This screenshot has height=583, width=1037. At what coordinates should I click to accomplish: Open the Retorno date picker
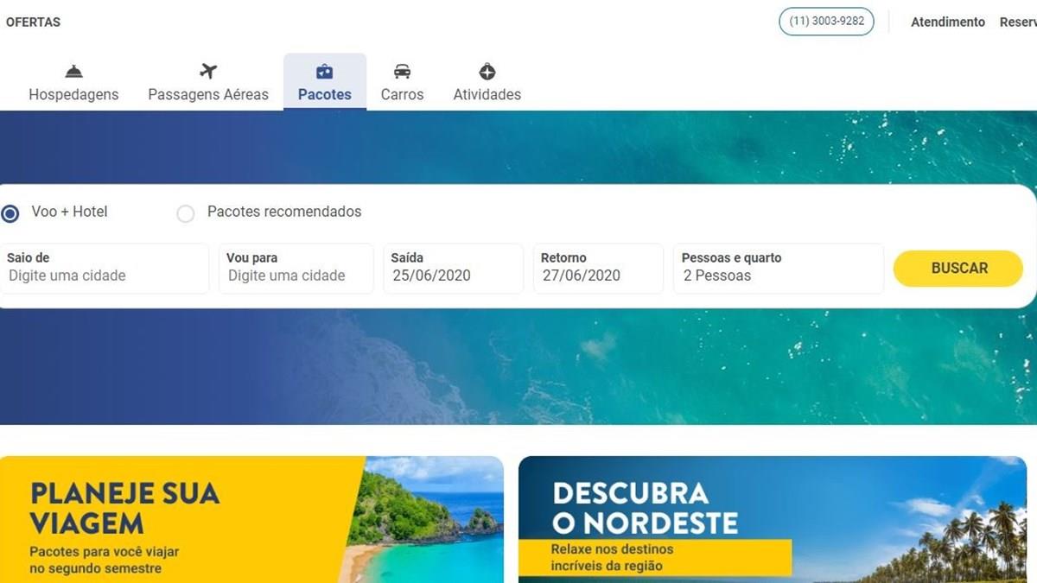click(x=598, y=268)
